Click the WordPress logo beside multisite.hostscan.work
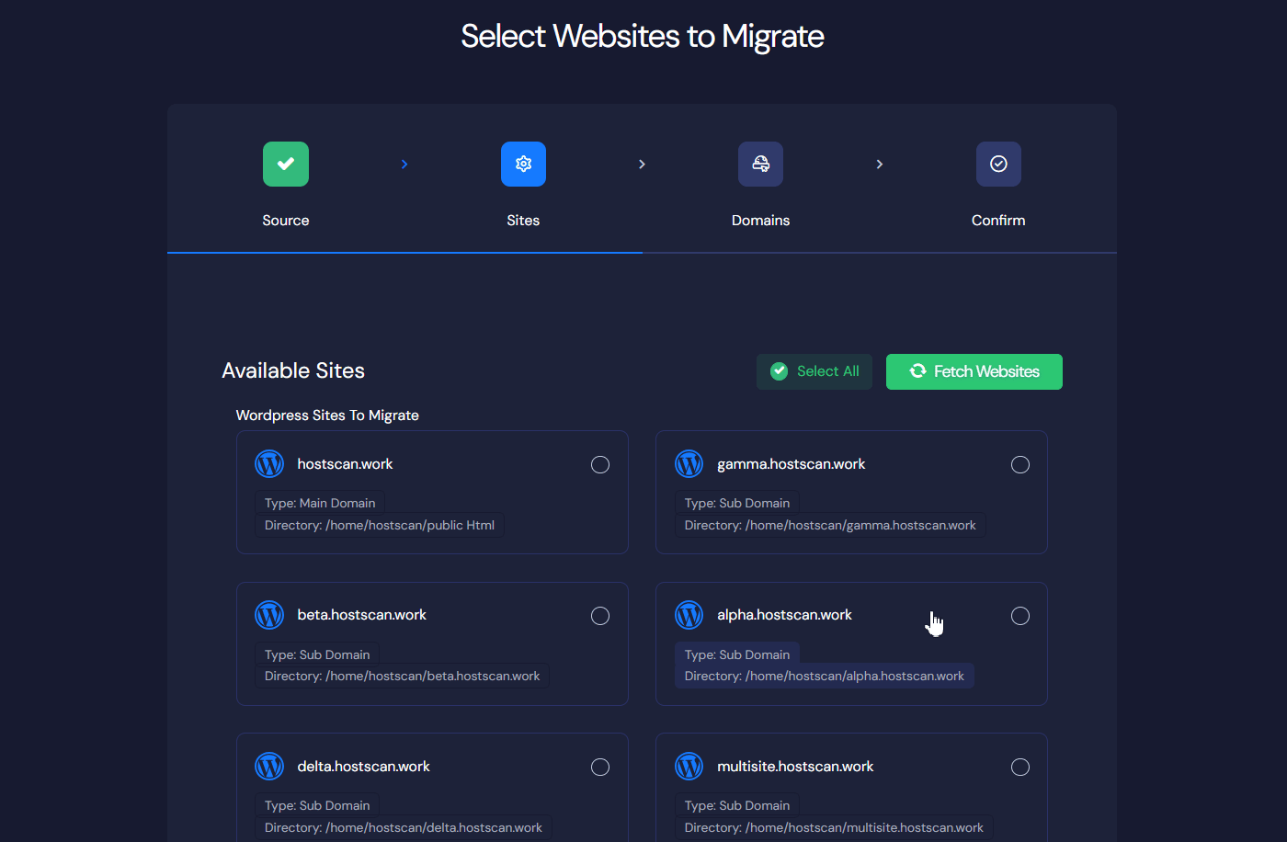Viewport: 1287px width, 842px height. [x=689, y=766]
